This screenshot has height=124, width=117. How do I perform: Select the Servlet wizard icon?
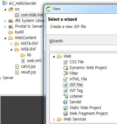pos(65,102)
